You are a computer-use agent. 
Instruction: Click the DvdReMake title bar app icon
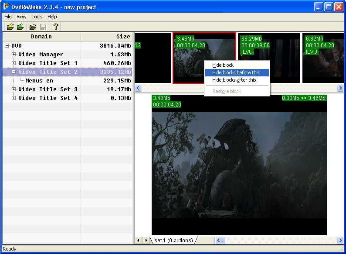pos(6,7)
